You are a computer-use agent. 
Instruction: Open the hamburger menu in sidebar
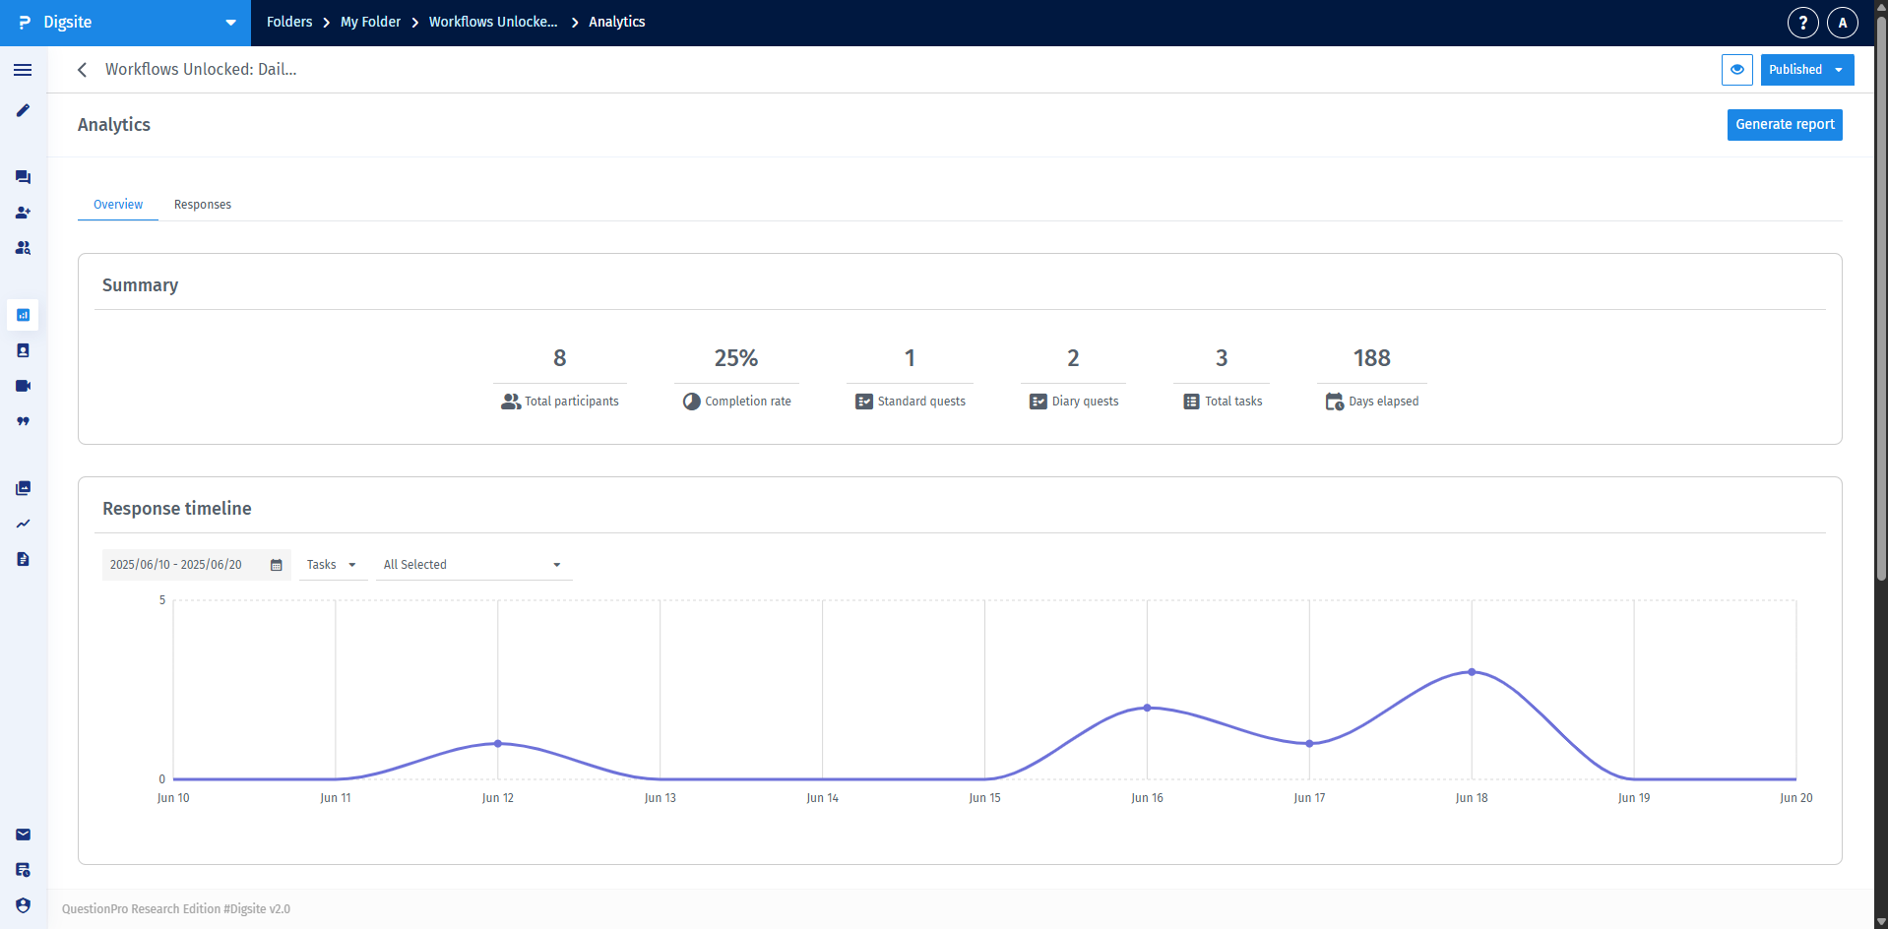(x=23, y=70)
